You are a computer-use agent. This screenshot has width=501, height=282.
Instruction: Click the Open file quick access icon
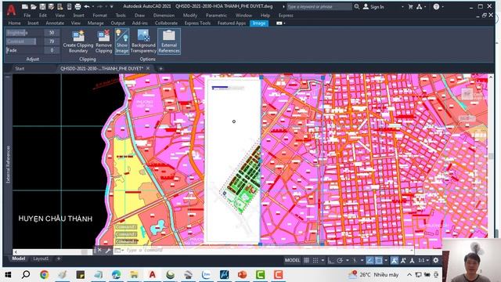33,6
